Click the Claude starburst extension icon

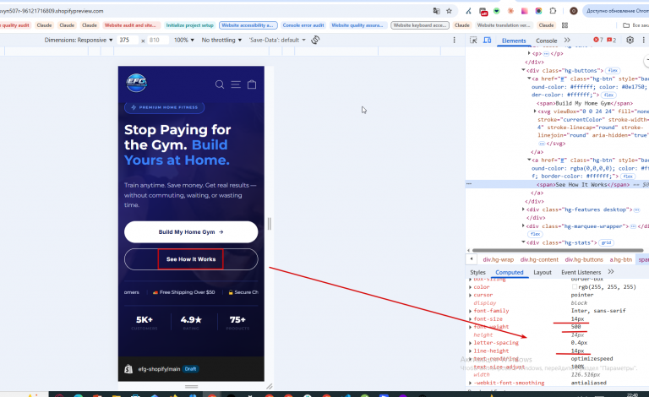[x=510, y=11]
